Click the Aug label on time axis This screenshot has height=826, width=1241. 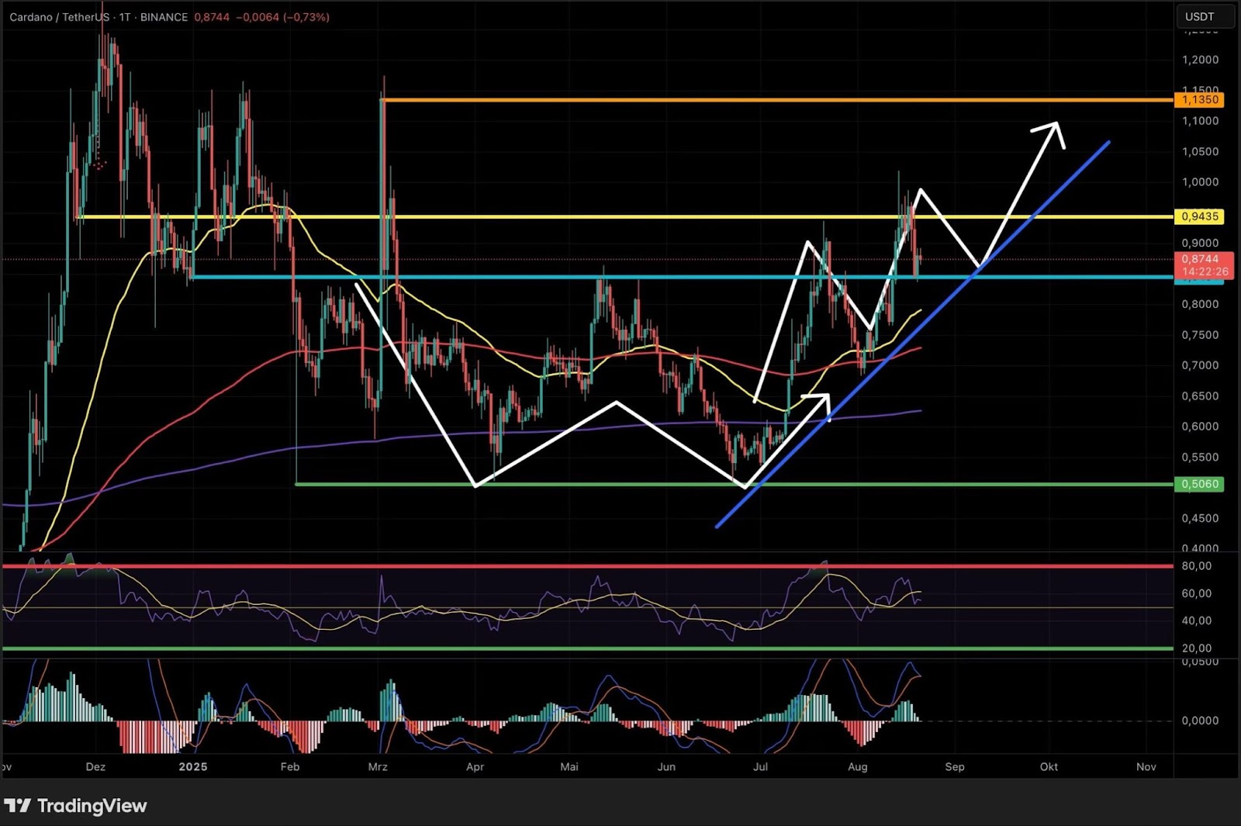857,767
